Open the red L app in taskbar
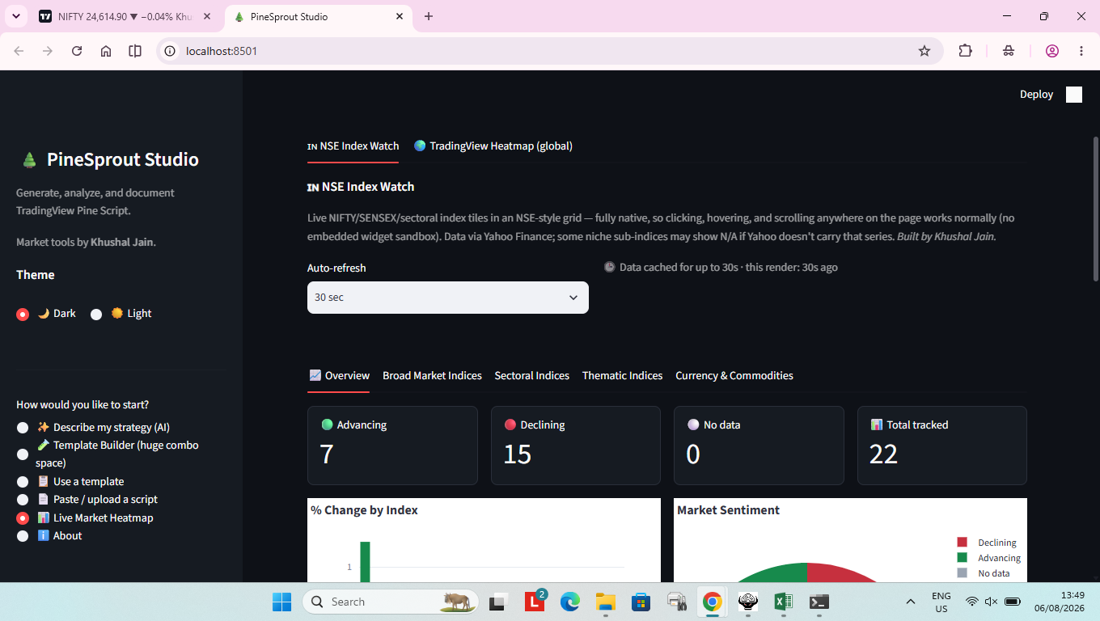 click(x=535, y=602)
